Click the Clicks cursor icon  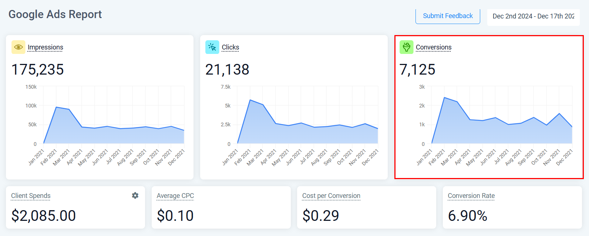212,47
